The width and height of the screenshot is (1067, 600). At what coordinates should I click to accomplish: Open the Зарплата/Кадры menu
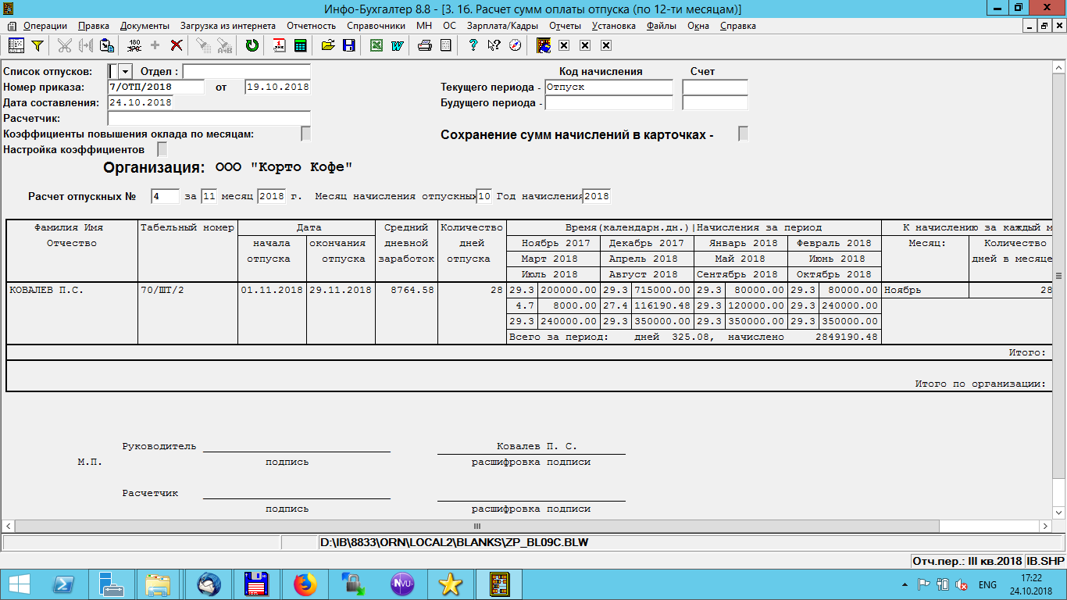(502, 26)
